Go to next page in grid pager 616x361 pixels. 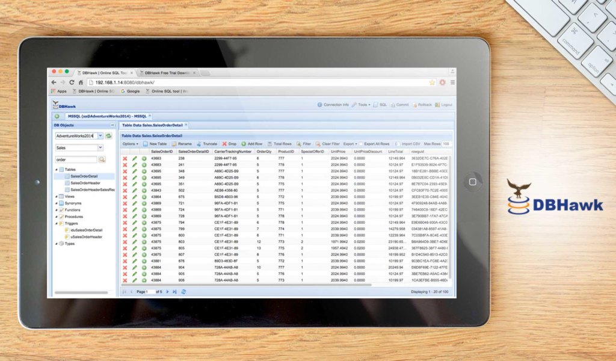pyautogui.click(x=168, y=292)
